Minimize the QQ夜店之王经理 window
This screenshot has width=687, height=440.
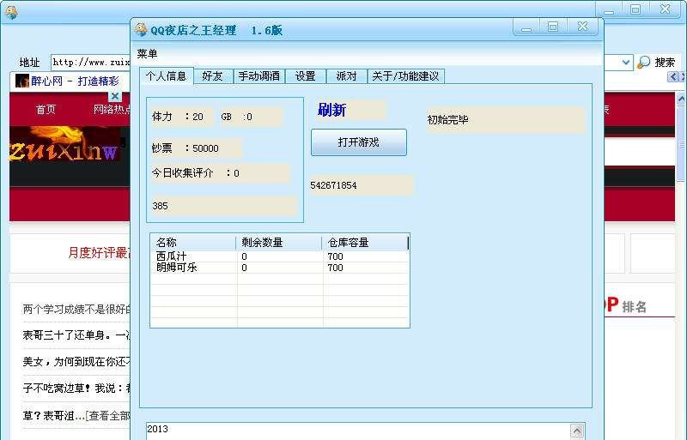point(526,27)
